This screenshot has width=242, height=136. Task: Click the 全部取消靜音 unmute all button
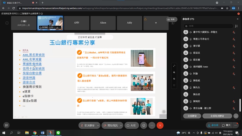click(217, 116)
